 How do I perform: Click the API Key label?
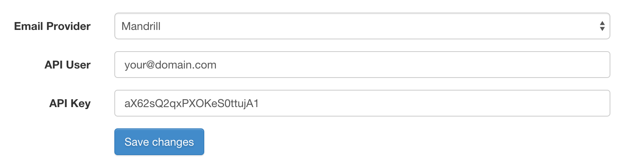70,103
